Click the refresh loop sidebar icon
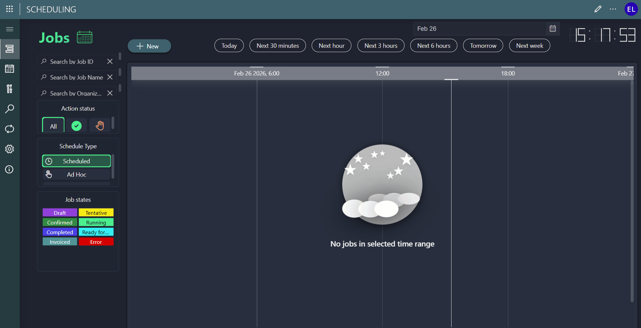Screen dimensions: 641x328 (10, 129)
